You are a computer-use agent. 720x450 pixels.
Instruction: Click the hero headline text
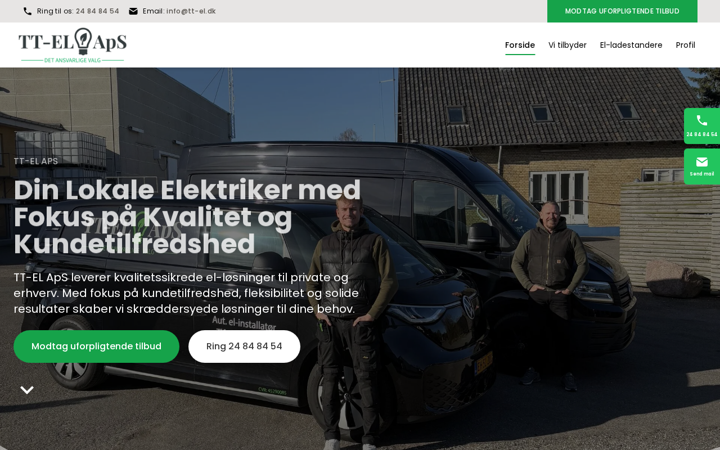click(187, 217)
